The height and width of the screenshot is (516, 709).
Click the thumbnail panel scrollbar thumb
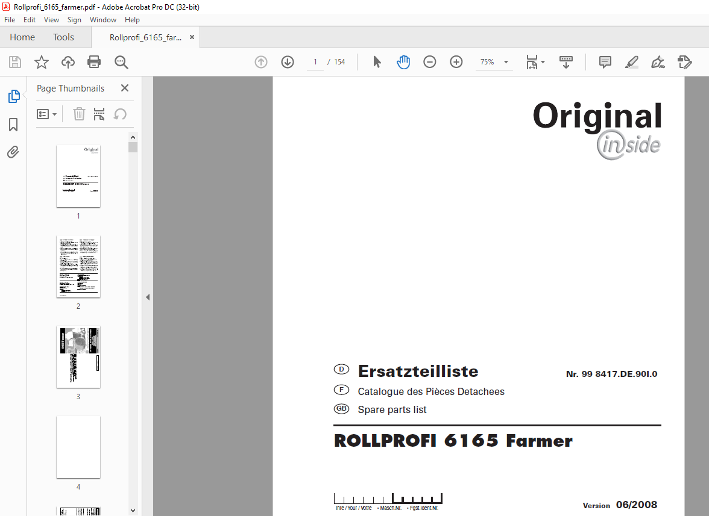(x=133, y=147)
